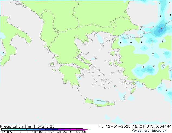Click the 0.5–1 mm legend color swatch
Screen dimensions: 172x133
[x=11, y=129]
